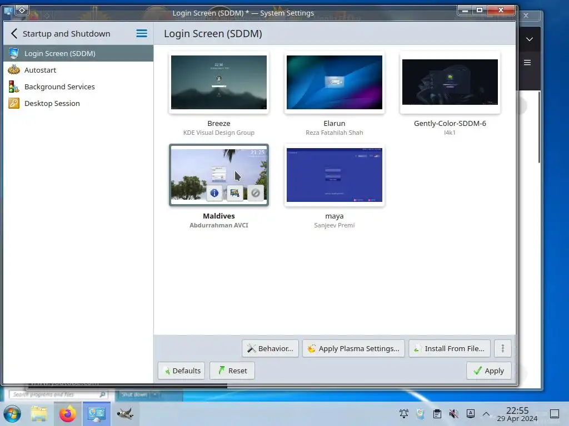569x426 pixels.
Task: Select the maya login theme thumbnail
Action: click(x=334, y=175)
